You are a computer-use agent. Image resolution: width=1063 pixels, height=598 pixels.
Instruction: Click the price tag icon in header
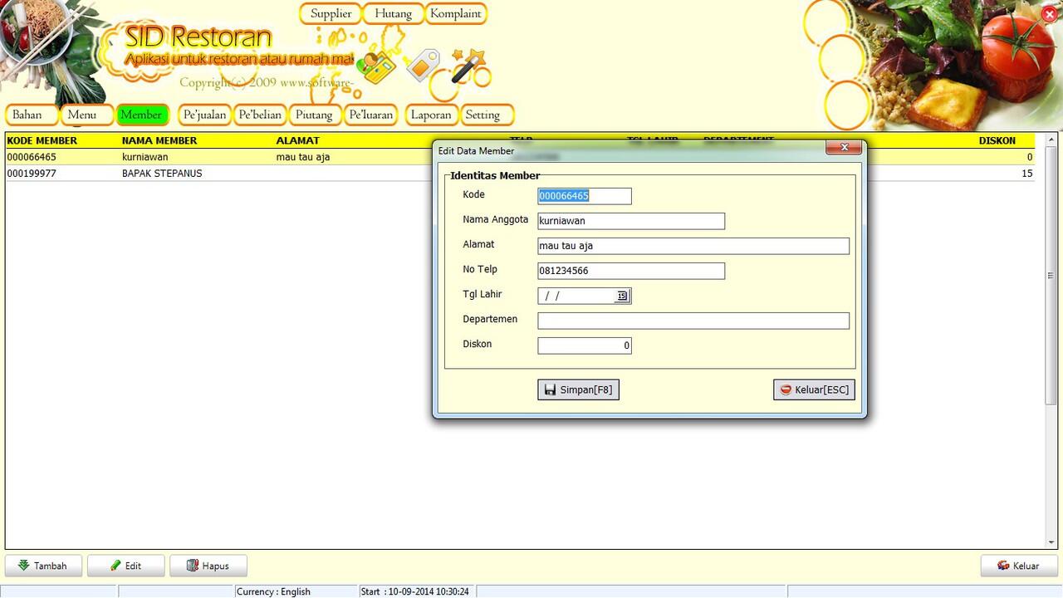click(x=423, y=64)
